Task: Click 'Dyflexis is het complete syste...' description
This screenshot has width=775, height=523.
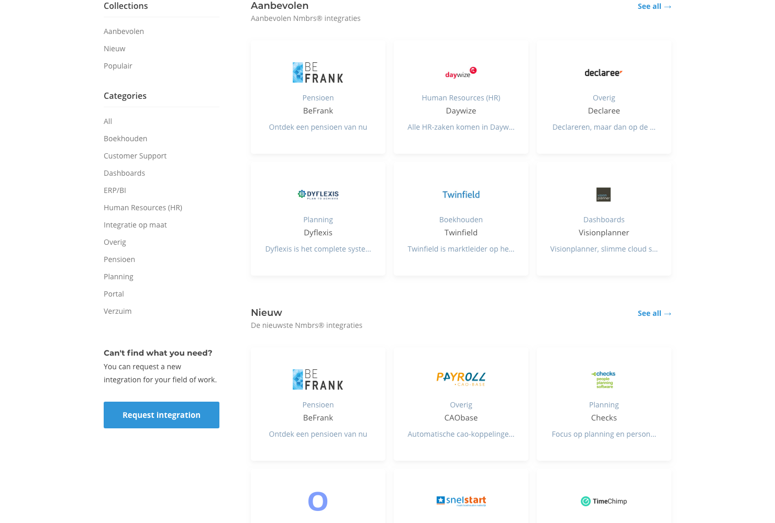Action: (x=318, y=249)
